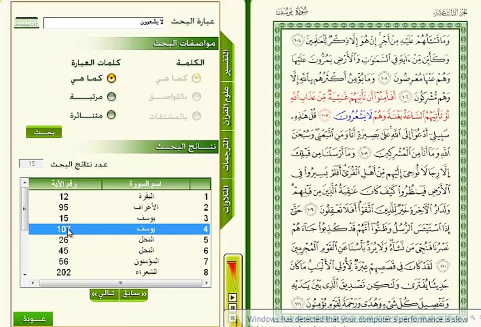Open the التفسير side tab

click(227, 62)
